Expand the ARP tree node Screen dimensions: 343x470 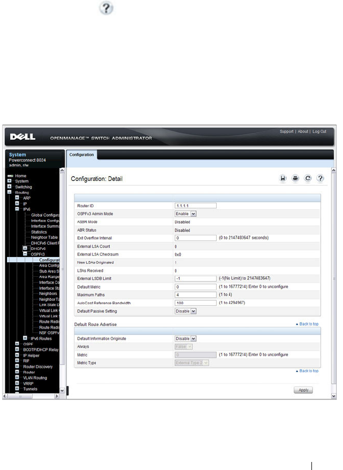tap(17, 198)
